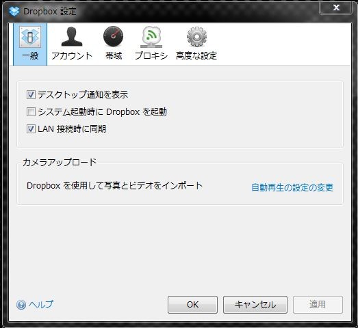The image size is (358, 328).
Task: Open the 帯域 bandwidth gauge tab
Action: pyautogui.click(x=114, y=44)
